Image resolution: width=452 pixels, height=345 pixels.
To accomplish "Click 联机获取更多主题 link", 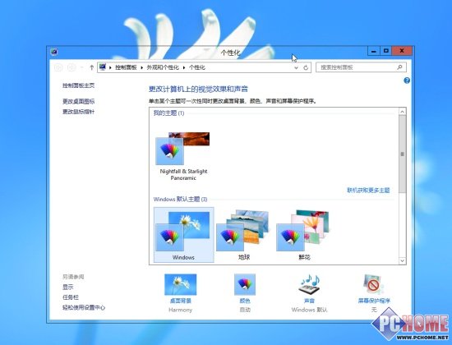I will click(368, 191).
